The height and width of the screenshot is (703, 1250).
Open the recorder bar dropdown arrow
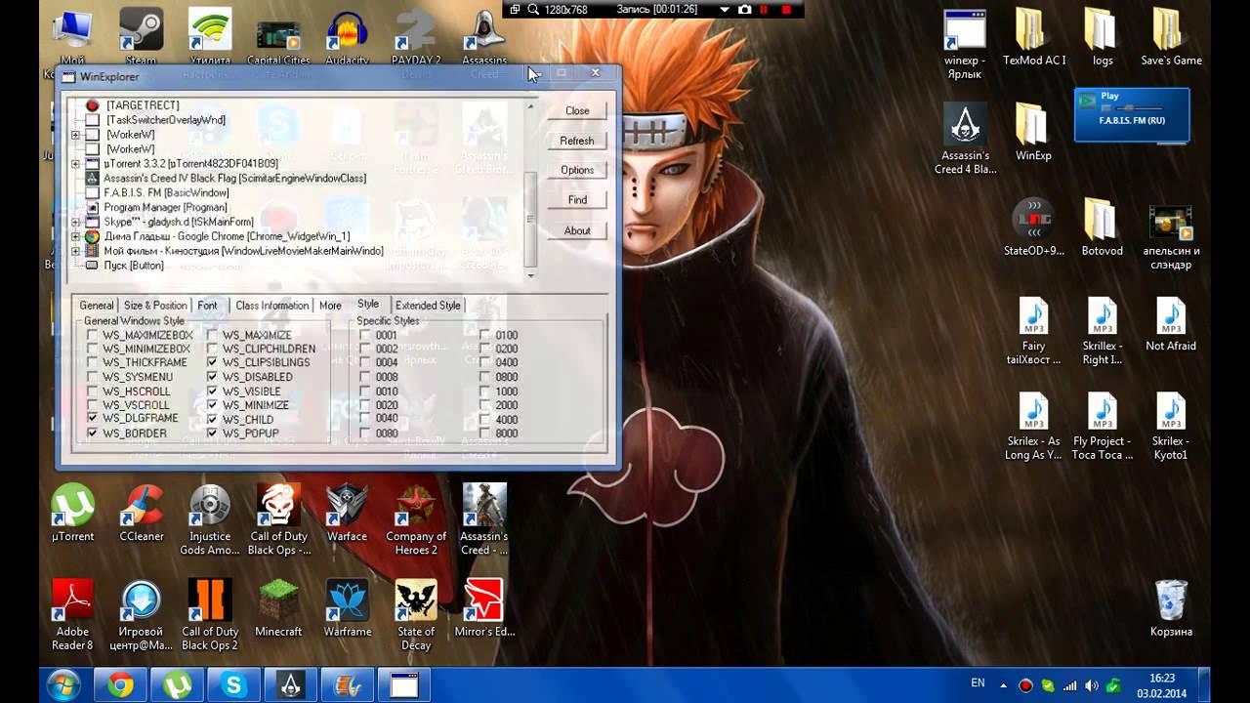coord(724,9)
